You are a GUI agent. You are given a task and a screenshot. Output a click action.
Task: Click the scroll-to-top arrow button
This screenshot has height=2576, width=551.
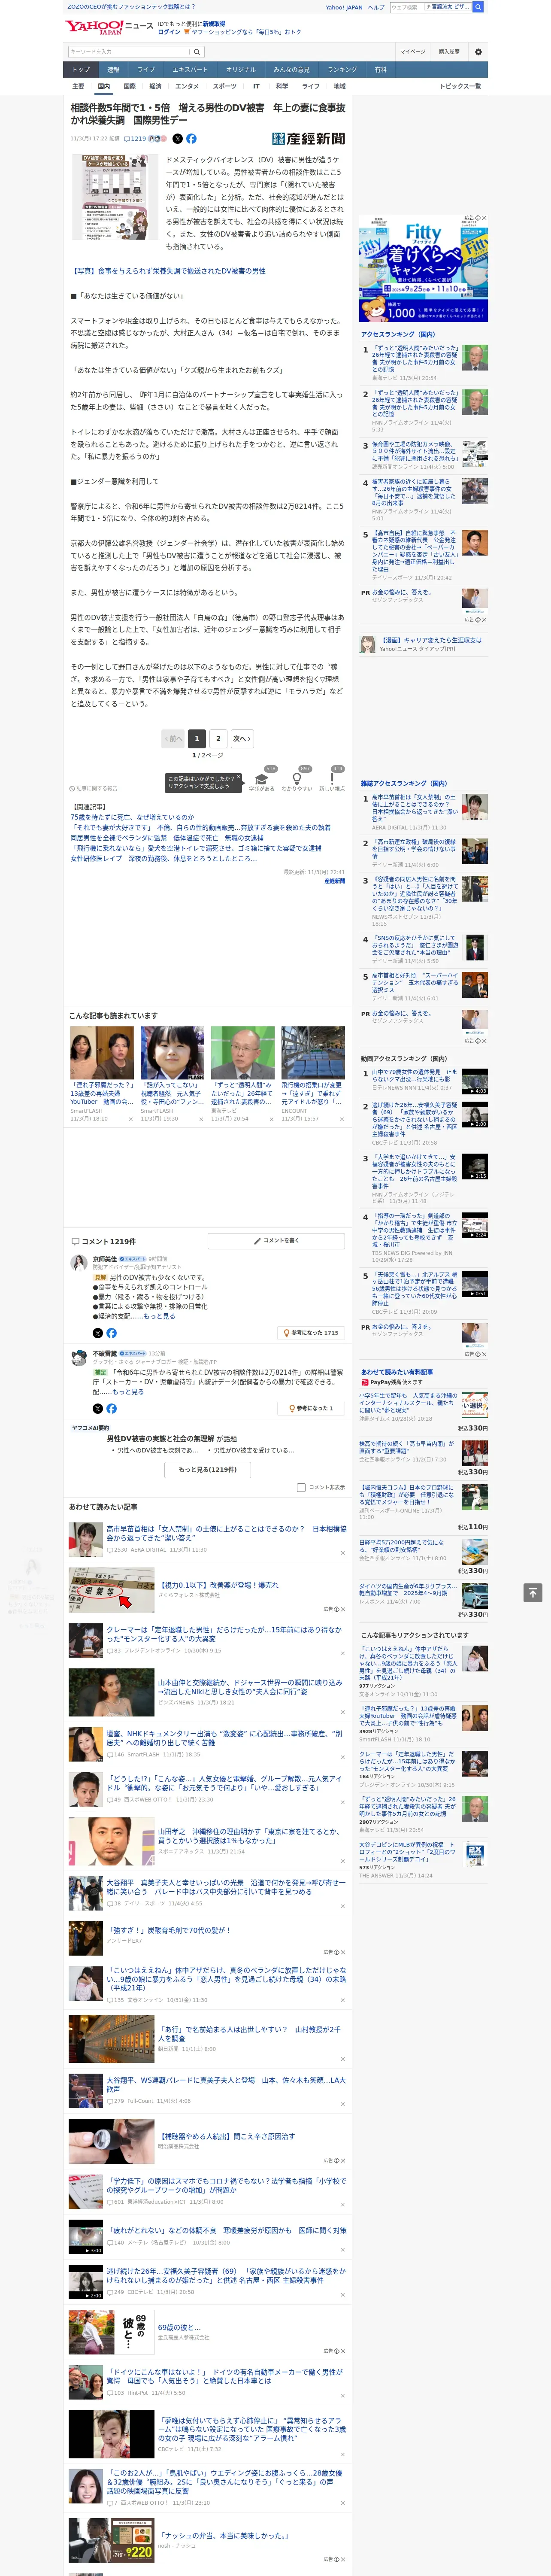533,1592
